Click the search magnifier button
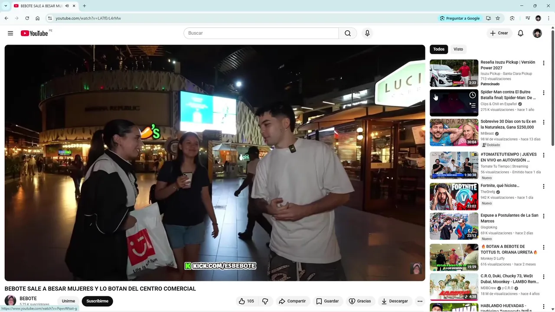The height and width of the screenshot is (312, 555). (348, 33)
